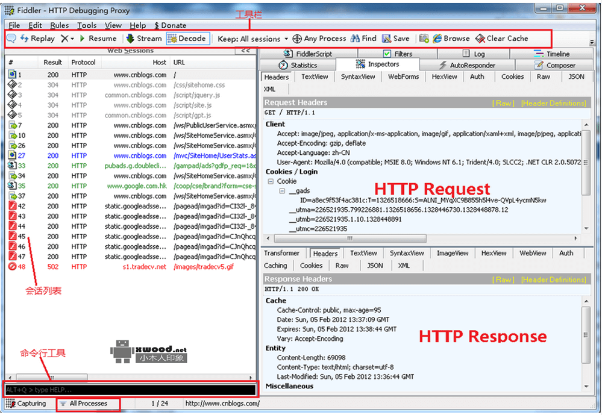
Task: Select request HexView tab
Action: pyautogui.click(x=444, y=76)
